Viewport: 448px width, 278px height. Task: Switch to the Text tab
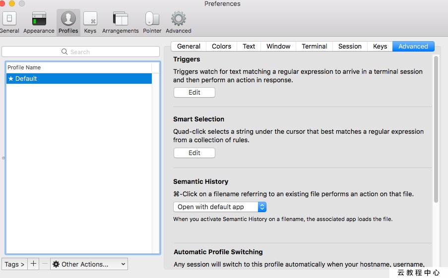[x=249, y=46]
